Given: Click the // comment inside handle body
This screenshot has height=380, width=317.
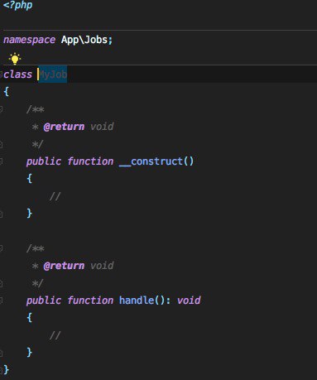Looking at the screenshot, I should [55, 335].
